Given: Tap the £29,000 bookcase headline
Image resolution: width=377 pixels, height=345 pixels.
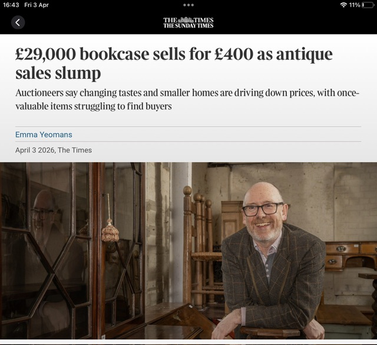Looking at the screenshot, I should point(174,63).
